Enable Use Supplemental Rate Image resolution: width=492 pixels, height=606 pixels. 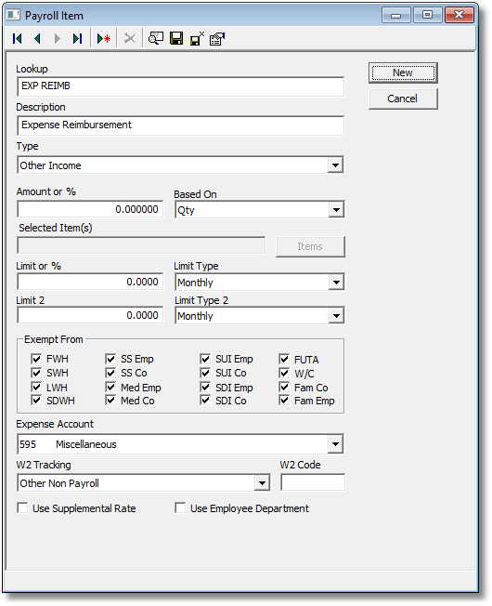coord(23,507)
